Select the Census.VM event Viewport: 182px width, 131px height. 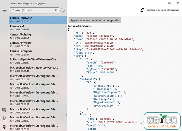(38, 28)
